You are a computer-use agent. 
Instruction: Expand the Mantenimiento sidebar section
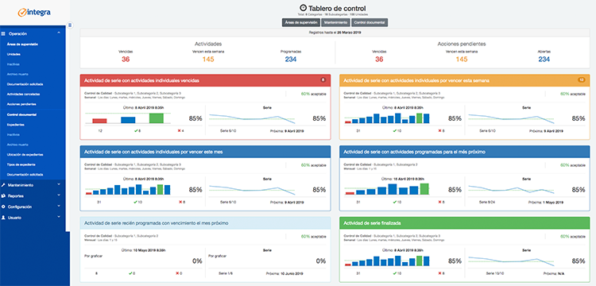[59, 185]
